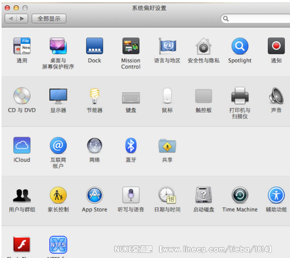
Task: Open 节能器 (Energy Saver) preferences
Action: 94,96
